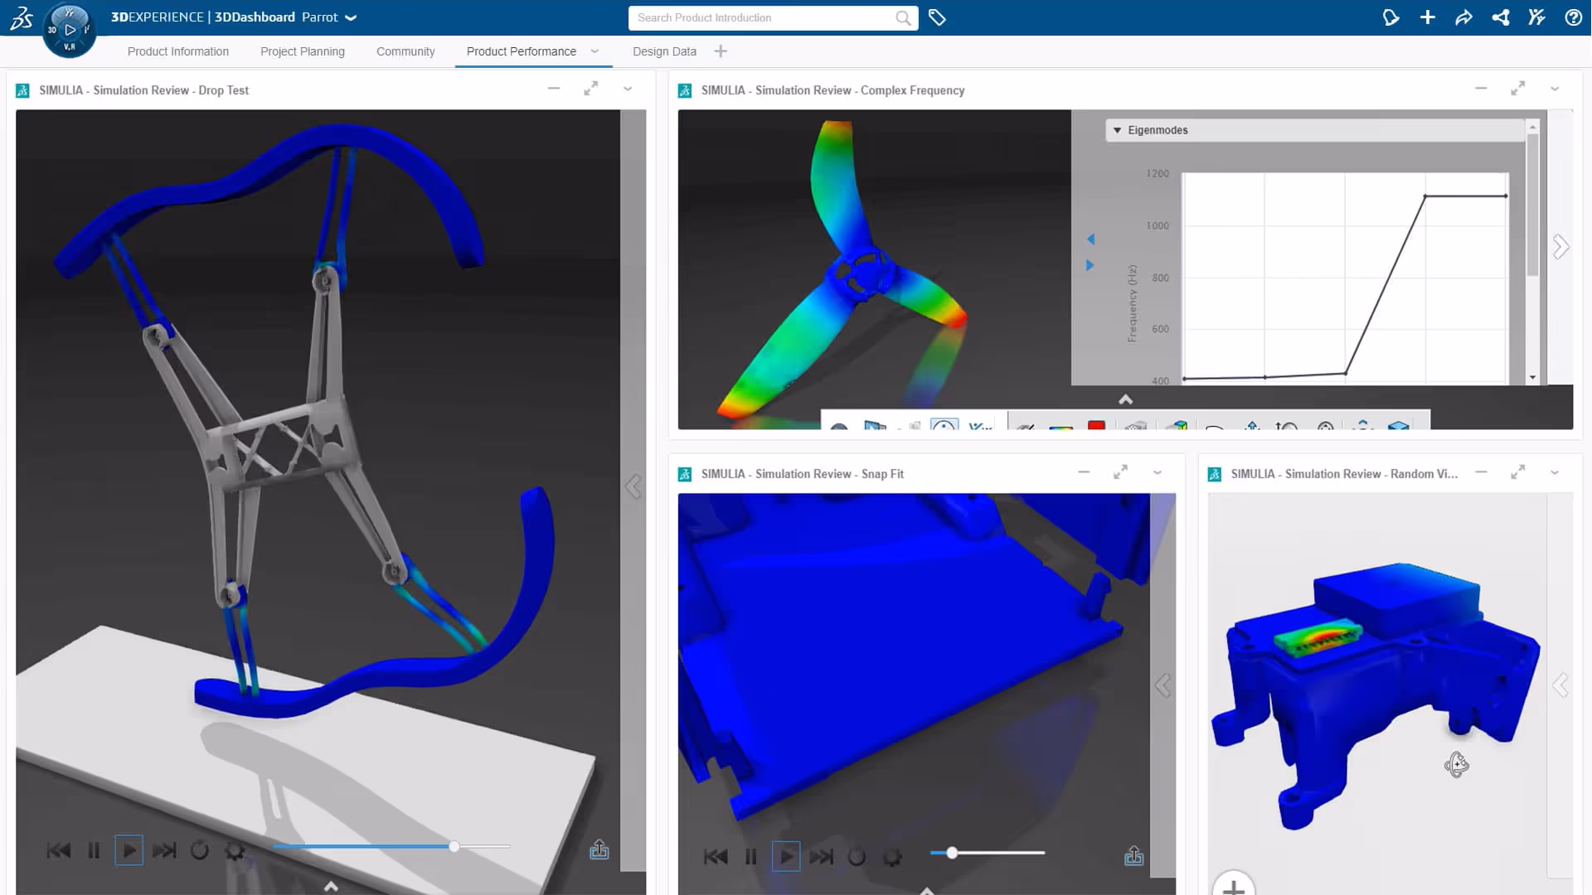Switch to Design Data tab
The height and width of the screenshot is (895, 1592).
tap(664, 51)
